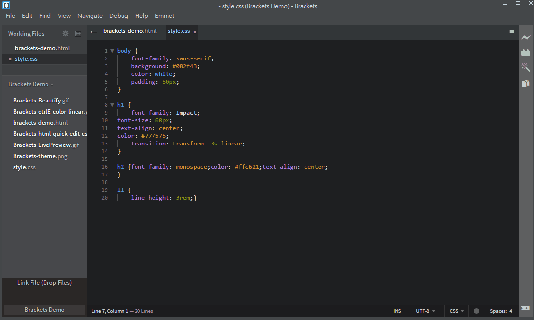
Task: Switch to the brackets-demo.html tab
Action: [130, 31]
